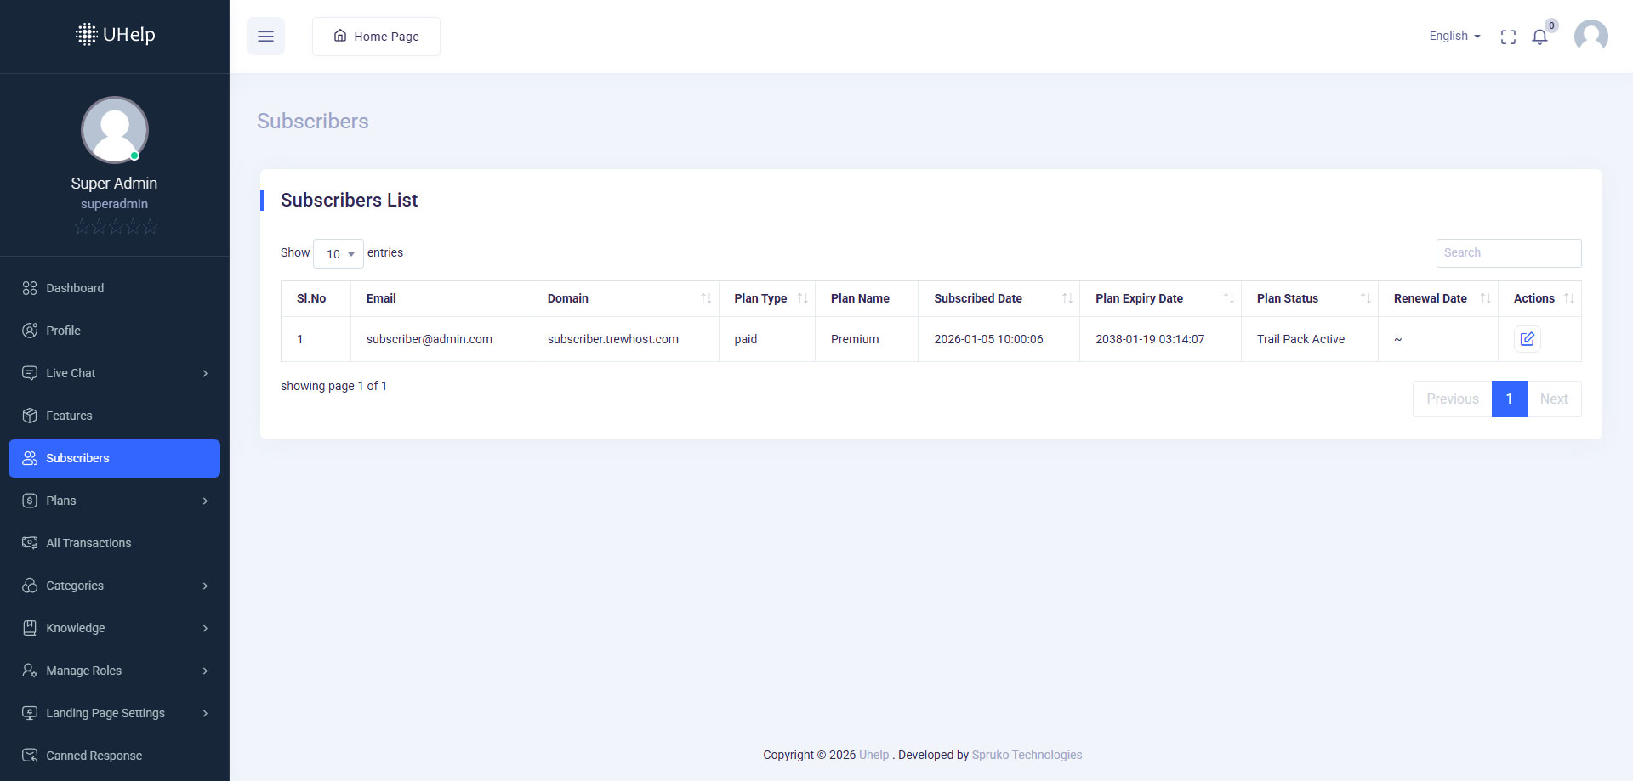Sort table by Domain column arrows
The image size is (1633, 781).
(705, 298)
